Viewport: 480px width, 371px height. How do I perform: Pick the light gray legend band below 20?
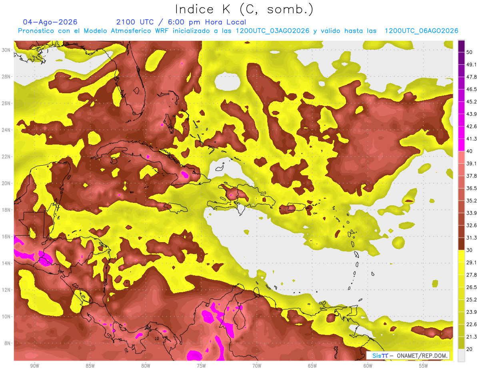461,355
